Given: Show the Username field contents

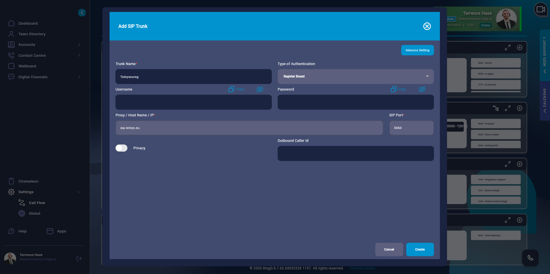Looking at the screenshot, I should pyautogui.click(x=260, y=89).
